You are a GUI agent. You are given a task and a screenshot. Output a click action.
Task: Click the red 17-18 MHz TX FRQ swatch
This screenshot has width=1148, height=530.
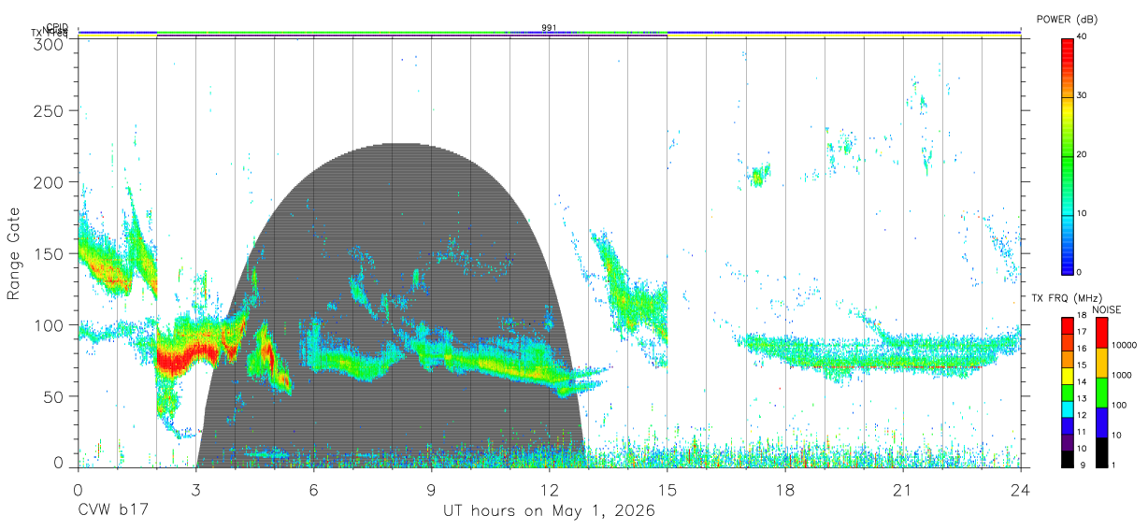tap(1067, 326)
